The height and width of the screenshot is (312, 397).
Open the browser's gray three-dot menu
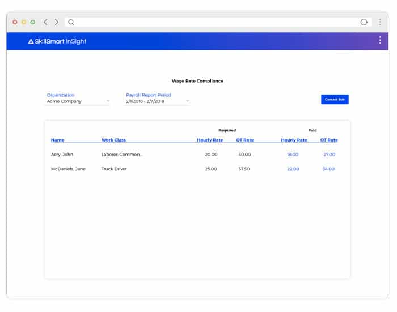[x=380, y=22]
